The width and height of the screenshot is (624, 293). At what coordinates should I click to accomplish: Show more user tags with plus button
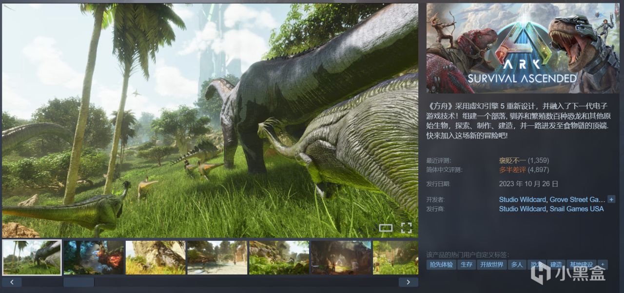(x=603, y=265)
